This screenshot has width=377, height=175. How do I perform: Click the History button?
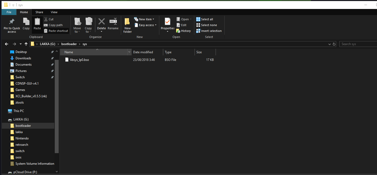click(x=183, y=31)
